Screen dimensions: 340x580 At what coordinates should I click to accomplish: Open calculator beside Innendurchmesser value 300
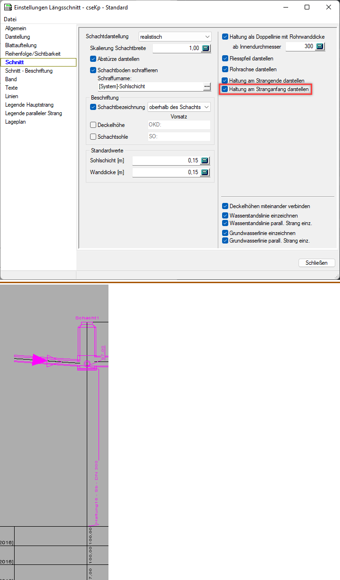(320, 47)
